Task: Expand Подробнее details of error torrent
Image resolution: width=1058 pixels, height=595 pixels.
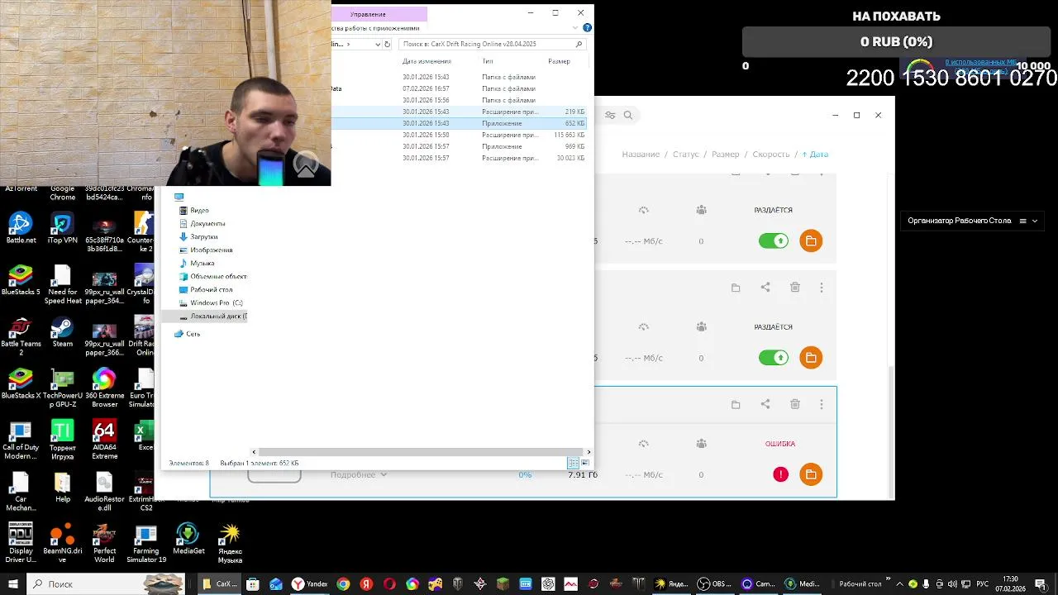Action: coord(359,475)
